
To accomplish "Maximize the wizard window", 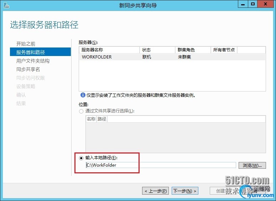I will 253,4.
